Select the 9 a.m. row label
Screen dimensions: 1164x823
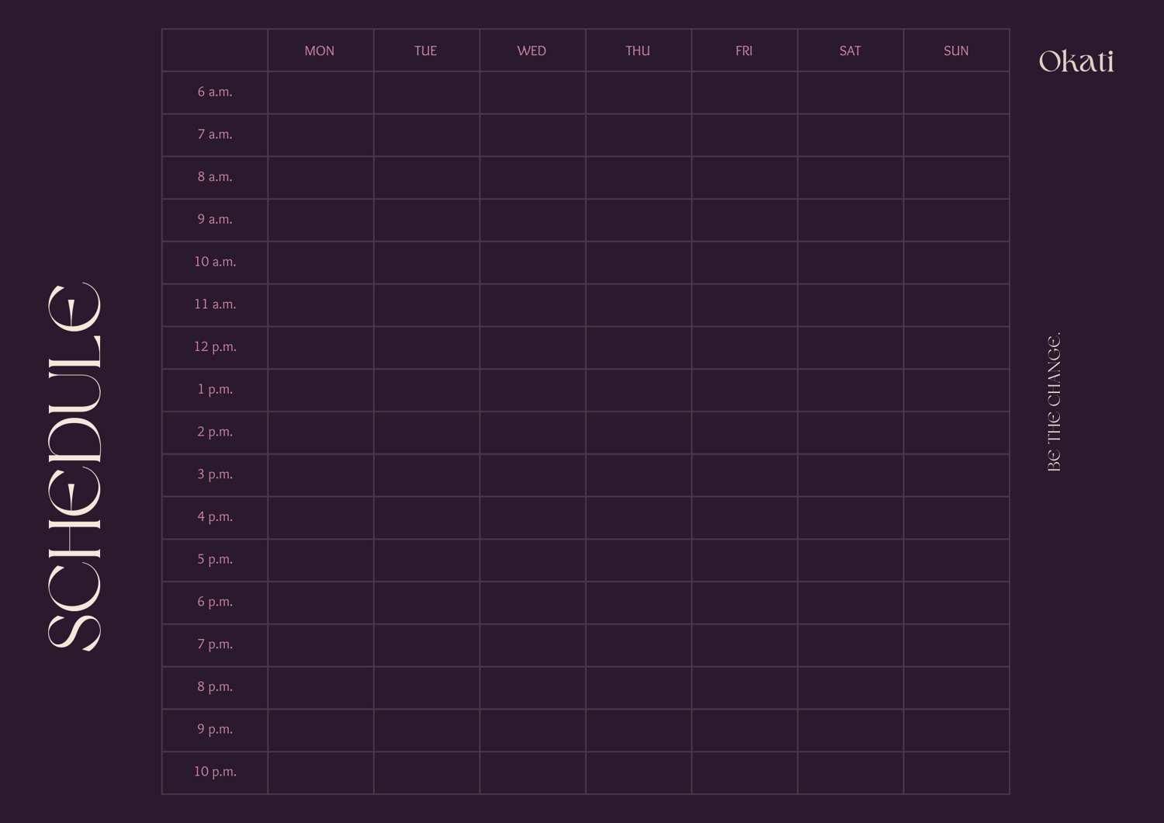[x=215, y=220]
